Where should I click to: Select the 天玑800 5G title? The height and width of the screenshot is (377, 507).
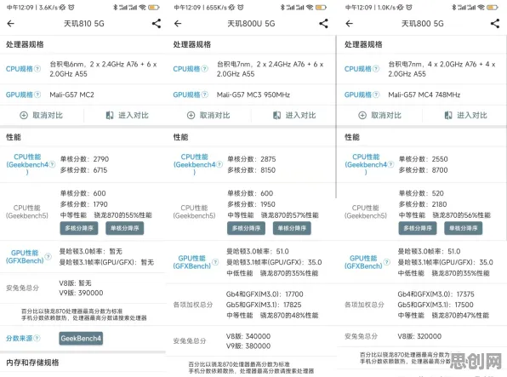pyautogui.click(x=423, y=23)
